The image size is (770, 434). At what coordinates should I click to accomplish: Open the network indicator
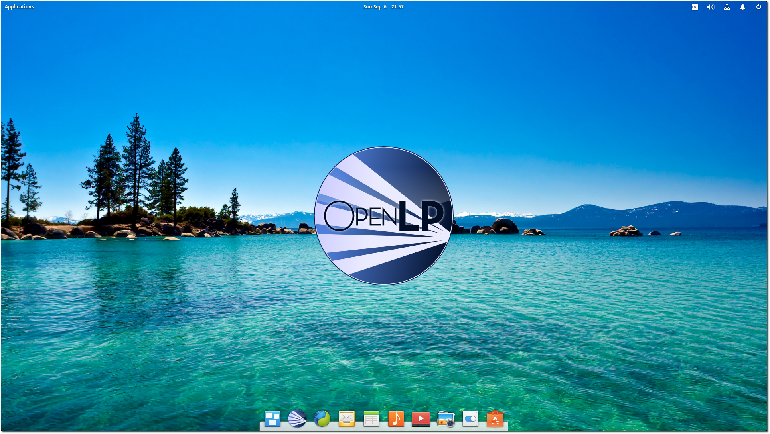(x=727, y=7)
